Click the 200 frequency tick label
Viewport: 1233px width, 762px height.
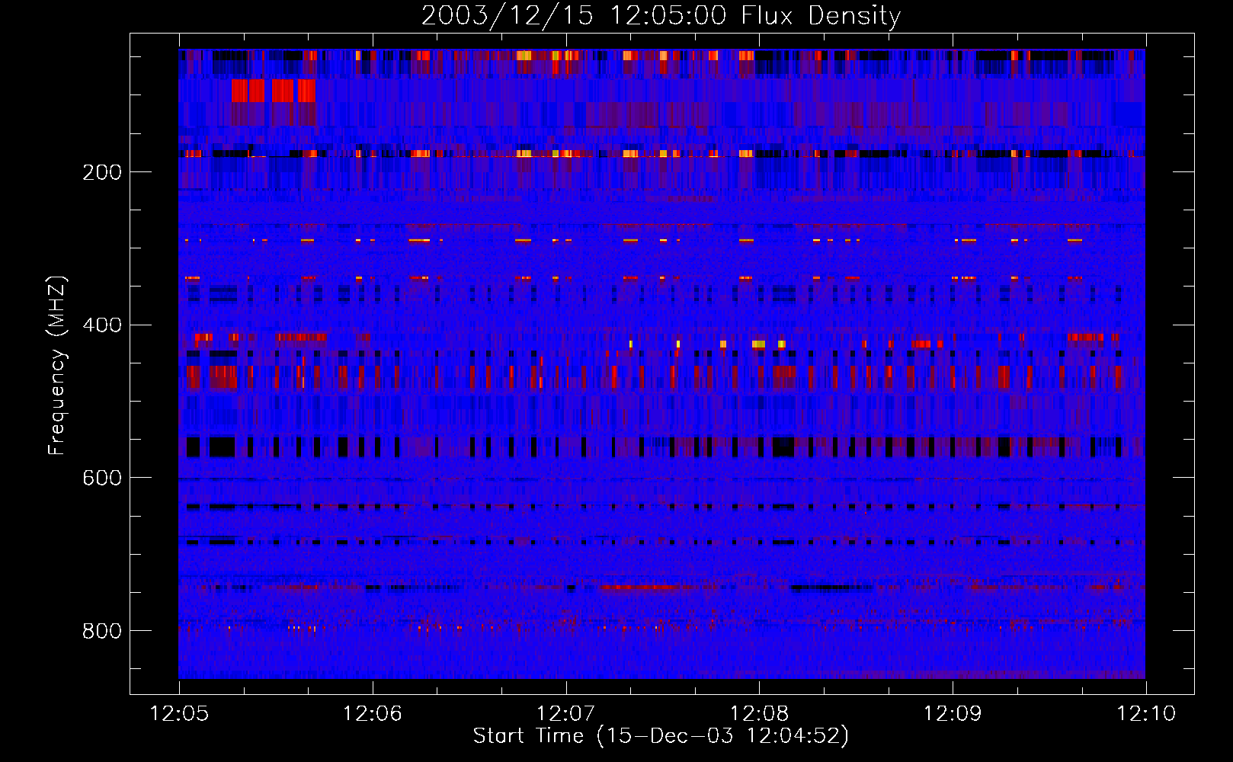102,172
